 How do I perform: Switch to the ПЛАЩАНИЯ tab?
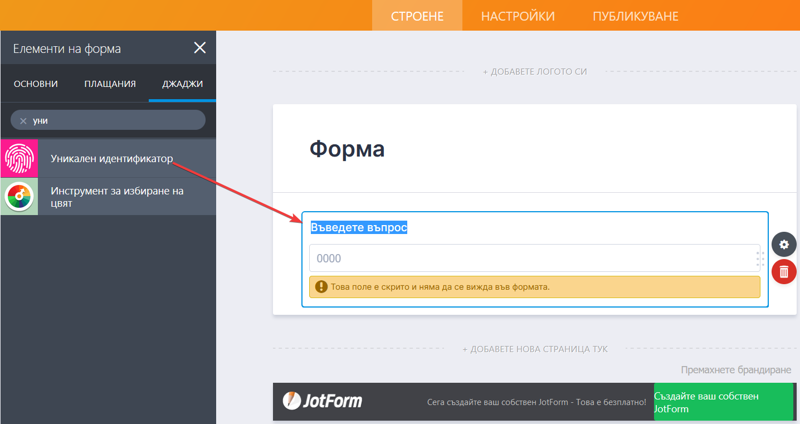coord(110,84)
